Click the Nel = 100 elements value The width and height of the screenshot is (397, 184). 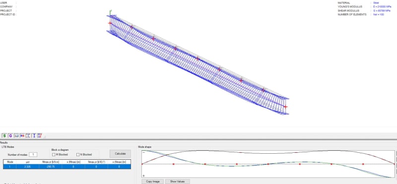[379, 15]
